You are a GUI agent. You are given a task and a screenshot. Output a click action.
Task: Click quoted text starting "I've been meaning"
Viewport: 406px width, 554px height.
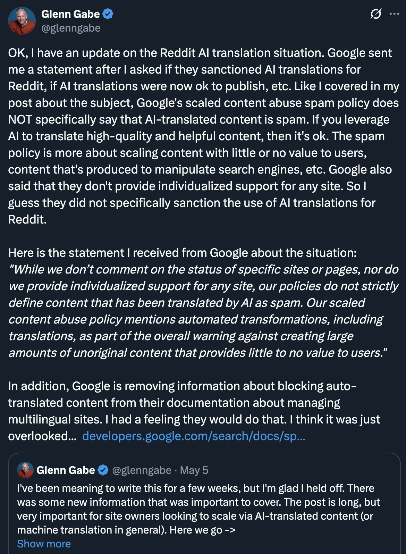pos(198,509)
